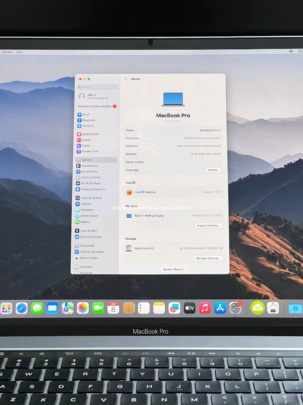Click the input source A icon in menu bar
This screenshot has height=405, width=303.
click(300, 51)
